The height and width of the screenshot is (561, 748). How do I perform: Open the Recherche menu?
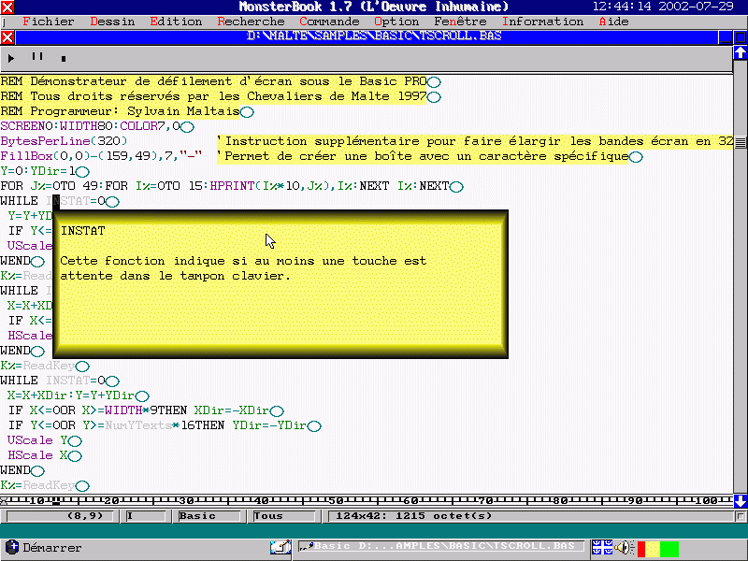(x=251, y=22)
